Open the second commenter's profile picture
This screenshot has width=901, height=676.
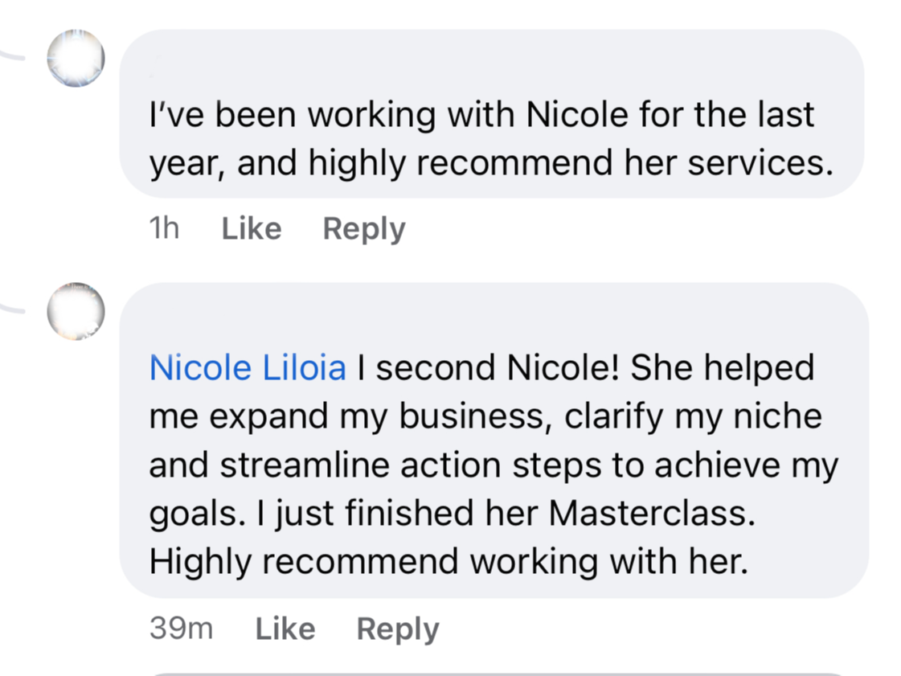coord(76,311)
